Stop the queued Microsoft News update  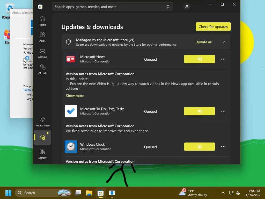point(200,59)
